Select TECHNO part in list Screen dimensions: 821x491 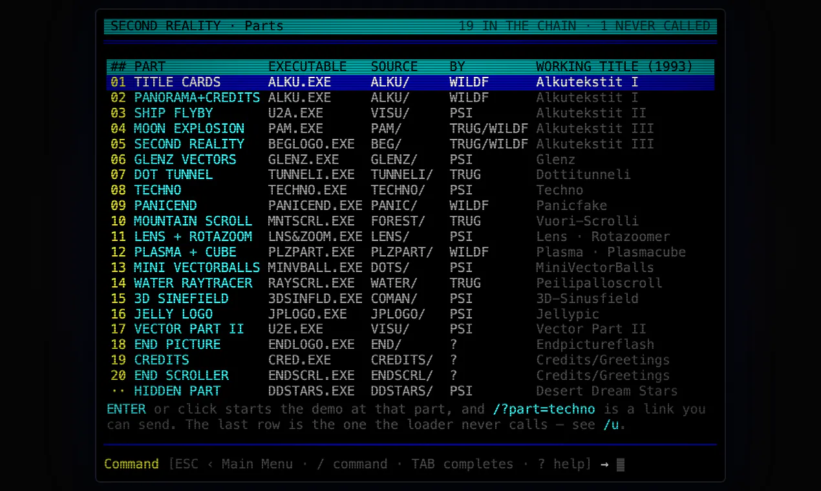[410, 191]
